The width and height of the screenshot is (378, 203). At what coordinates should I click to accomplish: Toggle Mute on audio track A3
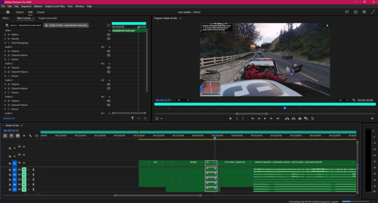pyautogui.click(x=24, y=179)
